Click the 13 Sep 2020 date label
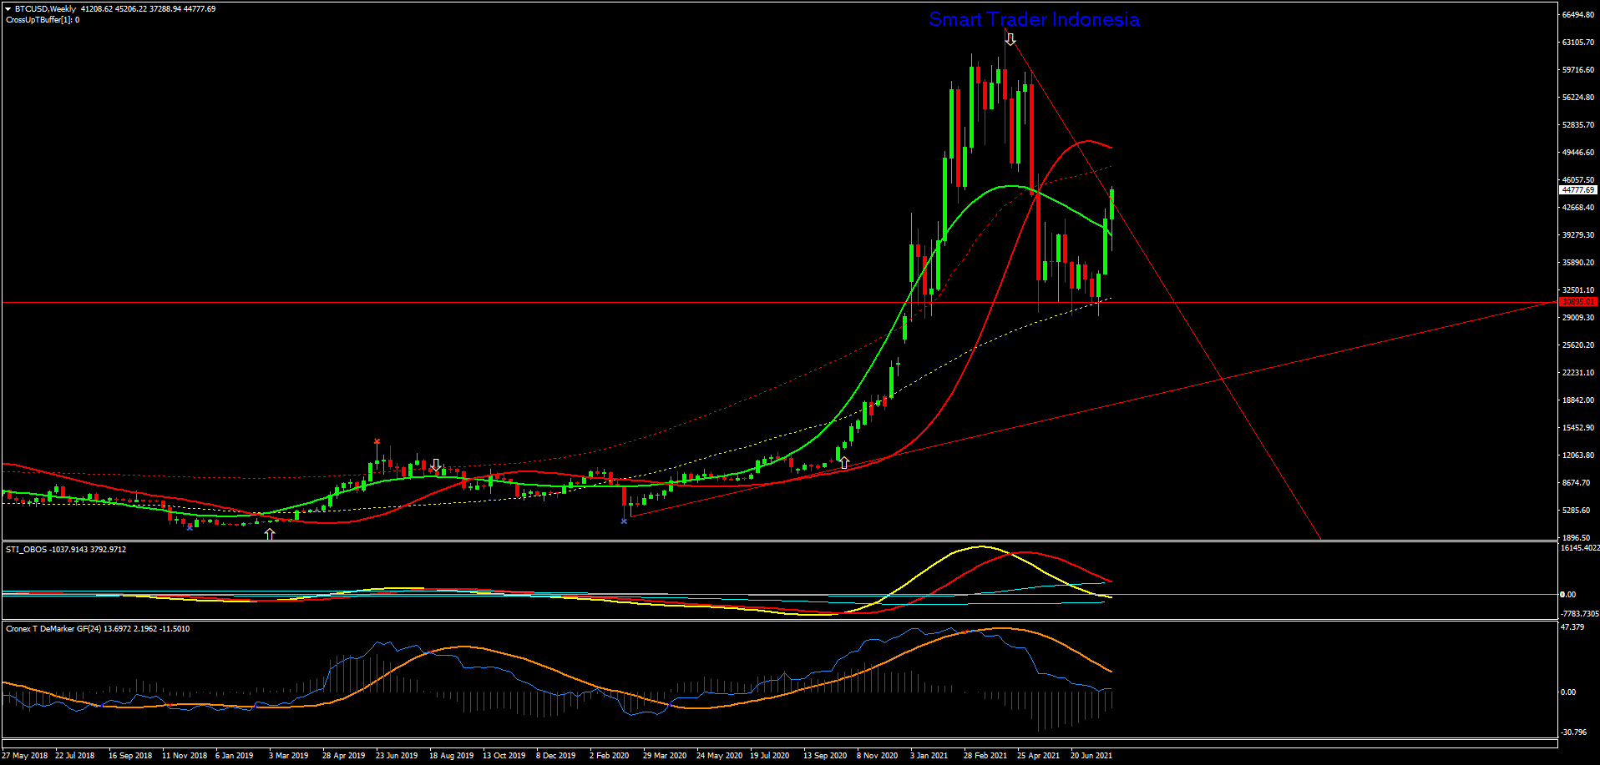Image resolution: width=1600 pixels, height=765 pixels. (825, 756)
